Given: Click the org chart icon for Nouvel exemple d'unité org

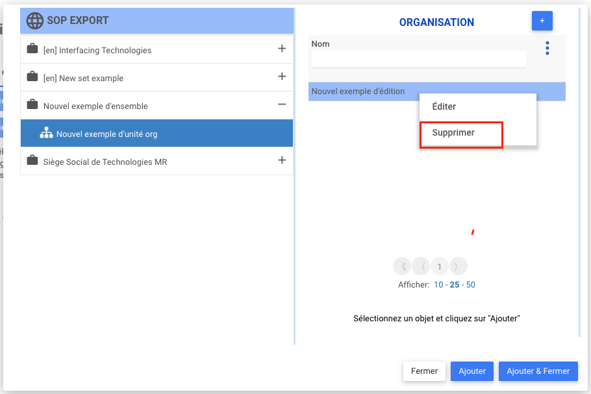Looking at the screenshot, I should click(46, 134).
